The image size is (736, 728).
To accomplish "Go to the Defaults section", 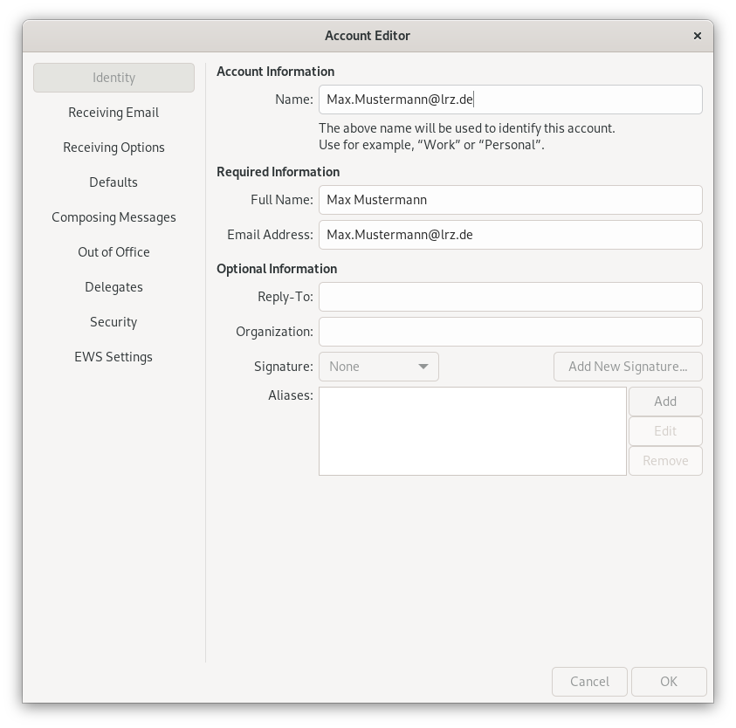I will tap(113, 182).
